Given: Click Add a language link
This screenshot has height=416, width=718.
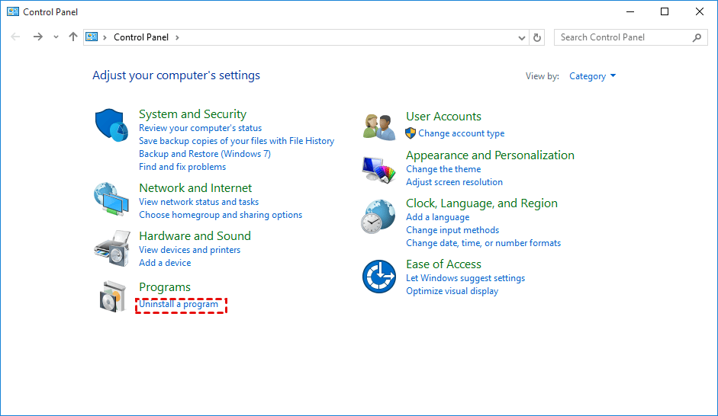Looking at the screenshot, I should (438, 217).
